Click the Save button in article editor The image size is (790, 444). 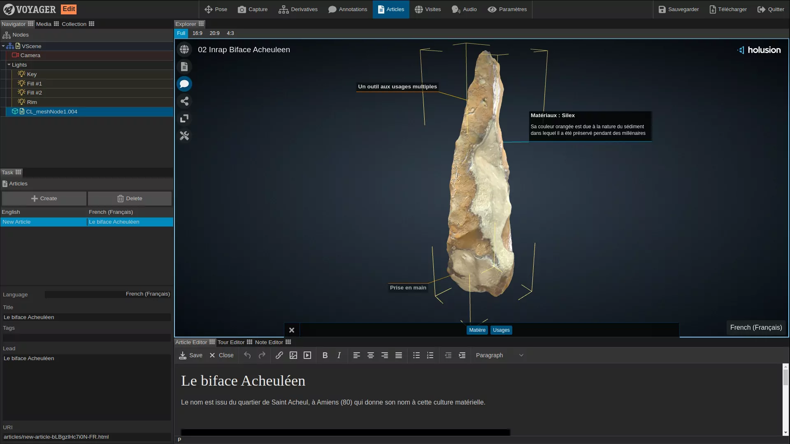tap(191, 355)
